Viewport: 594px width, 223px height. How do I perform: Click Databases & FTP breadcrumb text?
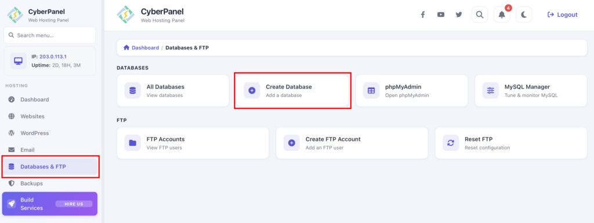coord(187,47)
